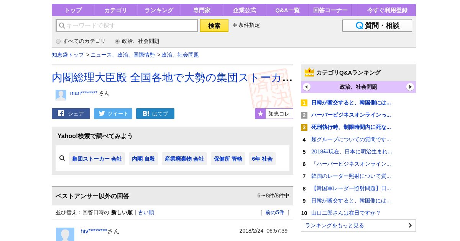Open the トップ tab
The image size is (460, 241).
(73, 10)
